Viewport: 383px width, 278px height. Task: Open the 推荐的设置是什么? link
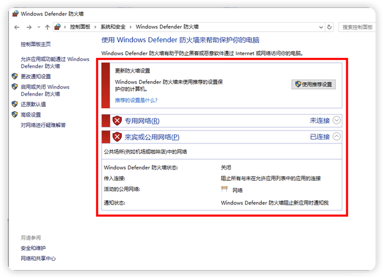[136, 100]
